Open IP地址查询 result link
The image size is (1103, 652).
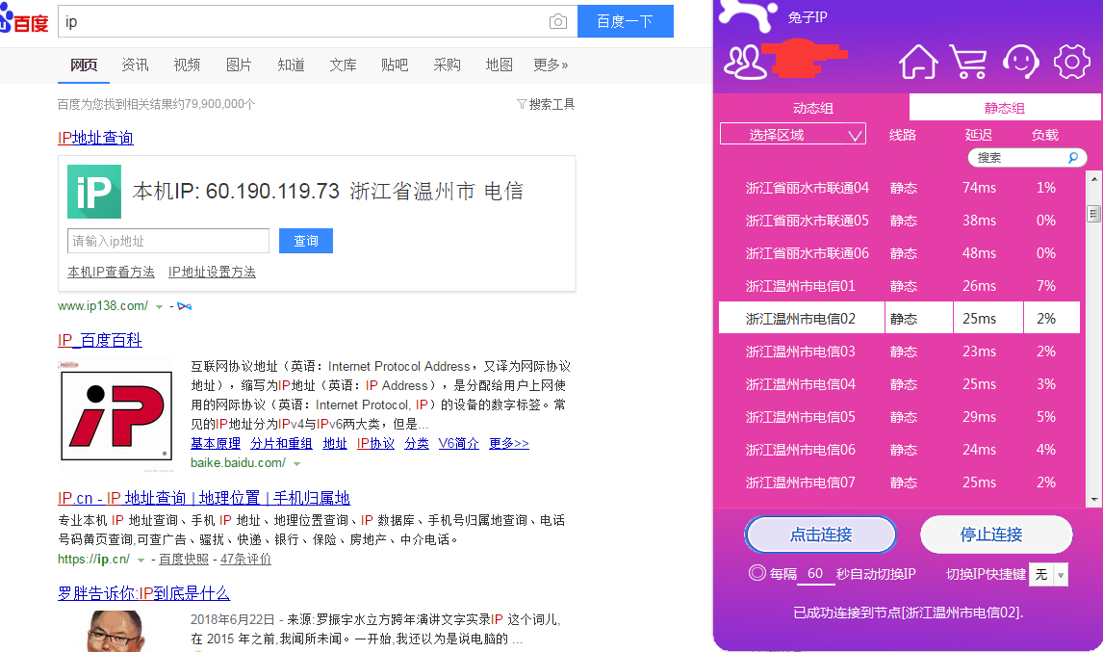pos(95,138)
